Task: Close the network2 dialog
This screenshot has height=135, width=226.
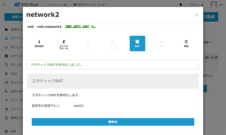Action: (x=197, y=15)
